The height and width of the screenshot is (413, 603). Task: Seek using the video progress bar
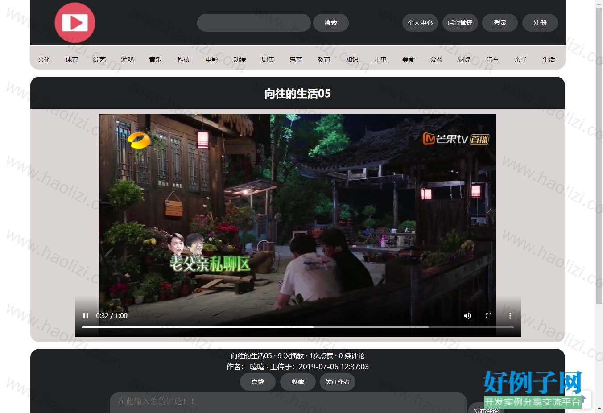(x=298, y=327)
